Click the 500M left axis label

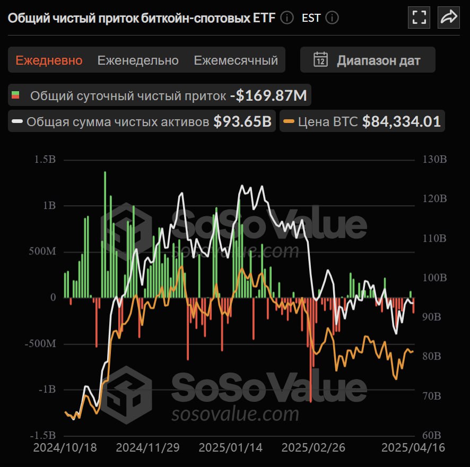click(42, 251)
